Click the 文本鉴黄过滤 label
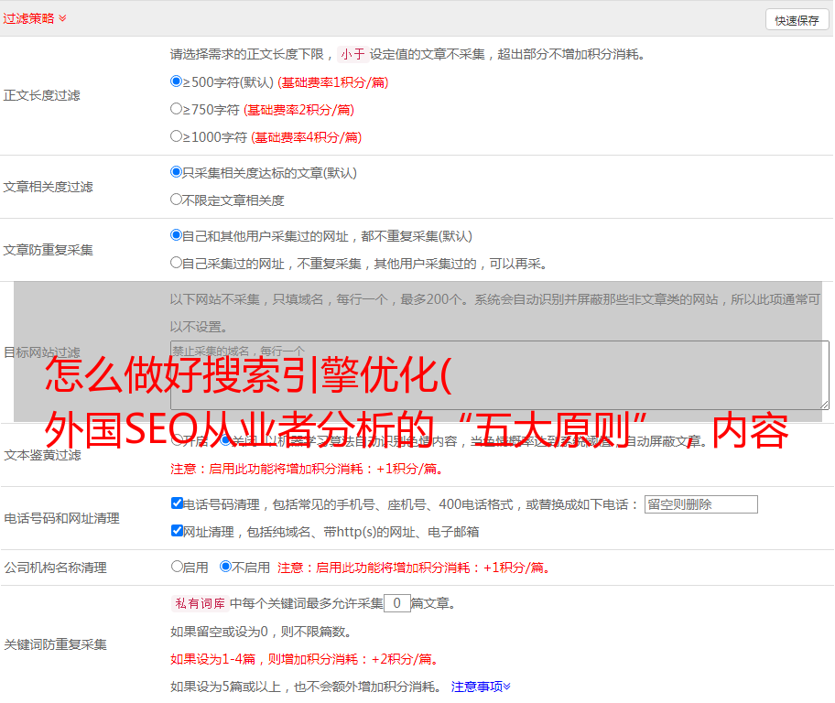This screenshot has height=703, width=835. click(43, 455)
